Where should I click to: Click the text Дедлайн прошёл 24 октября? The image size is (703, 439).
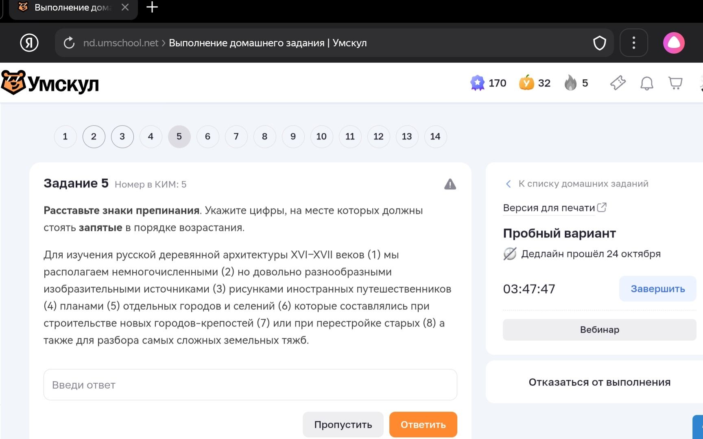[591, 254]
